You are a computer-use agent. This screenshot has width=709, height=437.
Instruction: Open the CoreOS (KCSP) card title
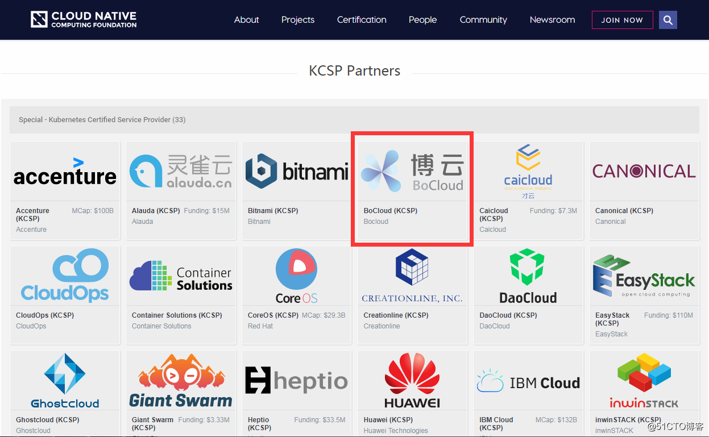coord(273,315)
